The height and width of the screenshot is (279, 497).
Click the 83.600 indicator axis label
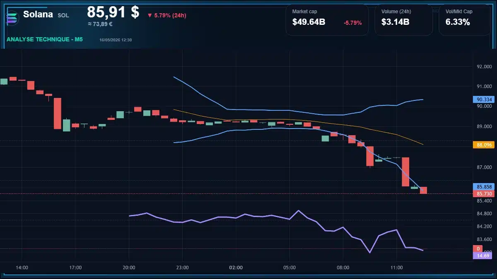coord(484,239)
